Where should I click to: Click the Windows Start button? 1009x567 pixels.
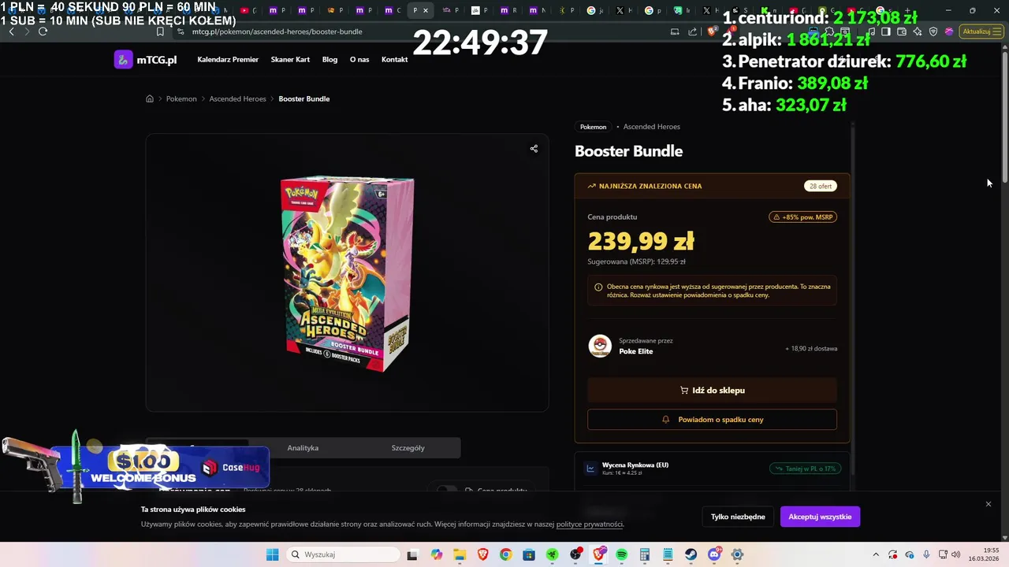[273, 554]
